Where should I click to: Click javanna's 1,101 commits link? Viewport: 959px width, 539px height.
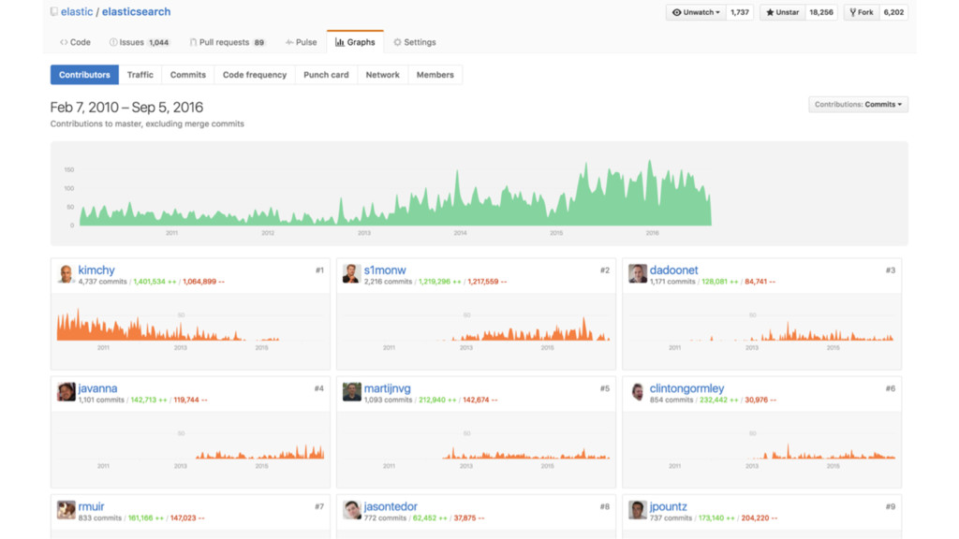tap(101, 400)
